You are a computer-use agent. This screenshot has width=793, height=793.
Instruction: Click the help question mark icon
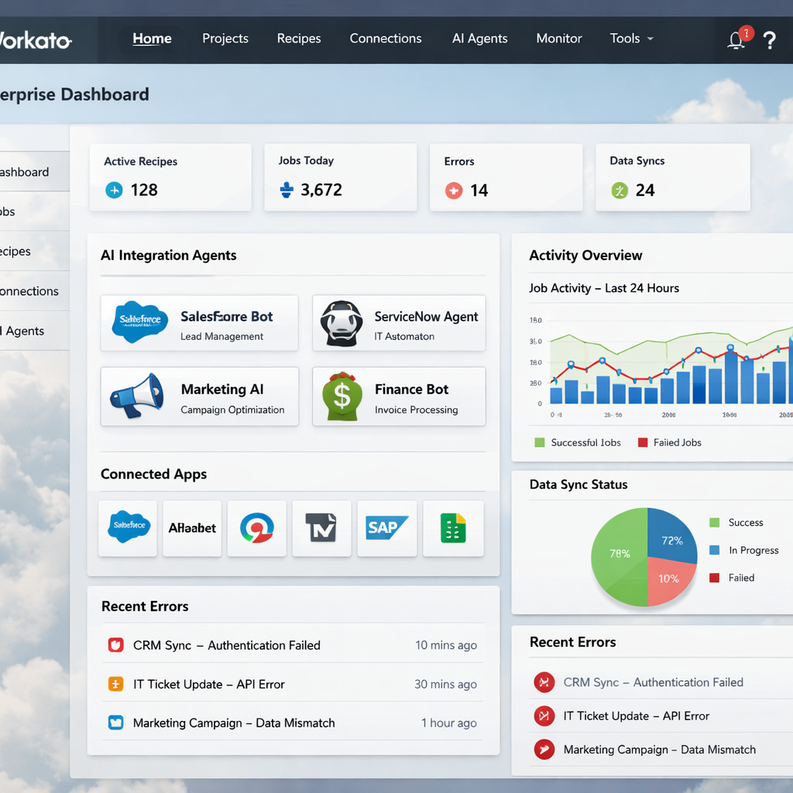(769, 40)
